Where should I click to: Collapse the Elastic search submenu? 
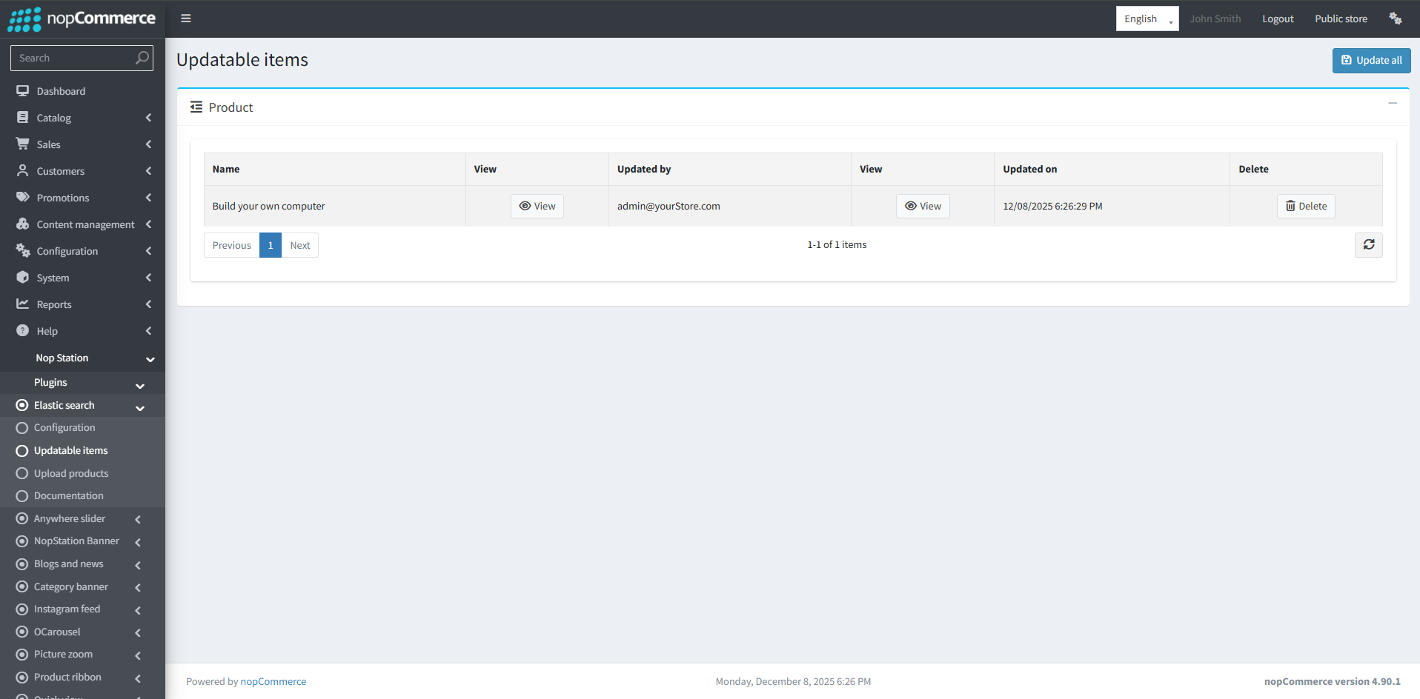tap(139, 407)
